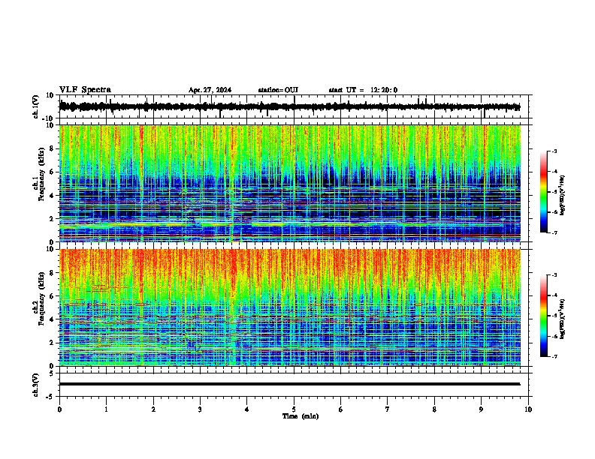Select the date text "Apr. 27, 2024"
The height and width of the screenshot is (459, 595).
[x=210, y=90]
